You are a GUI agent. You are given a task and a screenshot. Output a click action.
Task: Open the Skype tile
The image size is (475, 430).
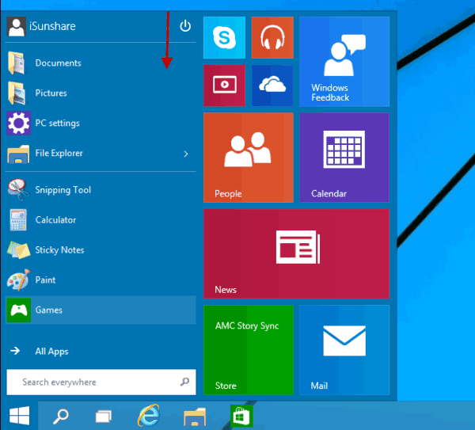[x=224, y=37]
